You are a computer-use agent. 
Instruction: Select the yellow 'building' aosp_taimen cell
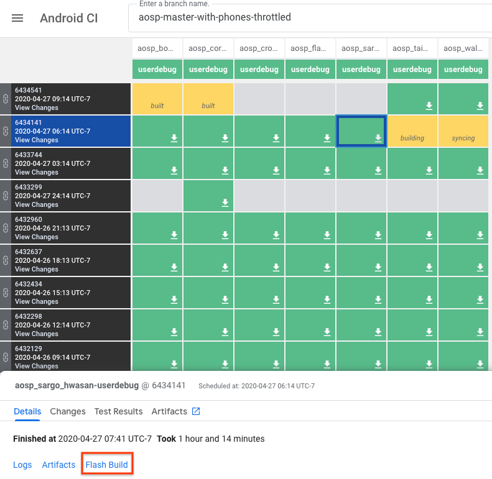412,131
